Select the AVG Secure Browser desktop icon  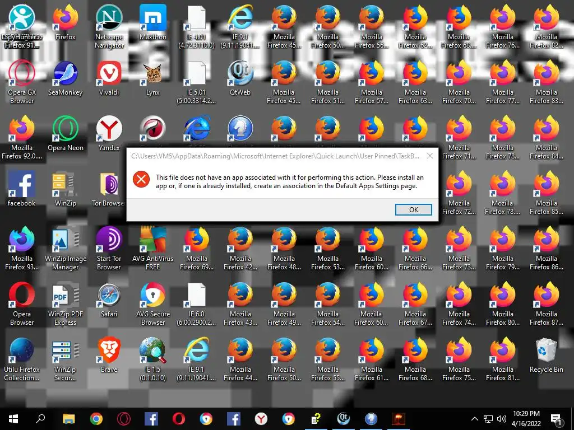[x=152, y=304]
